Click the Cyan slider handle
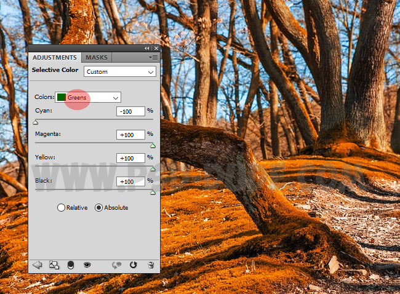The image size is (400, 294). coord(35,122)
